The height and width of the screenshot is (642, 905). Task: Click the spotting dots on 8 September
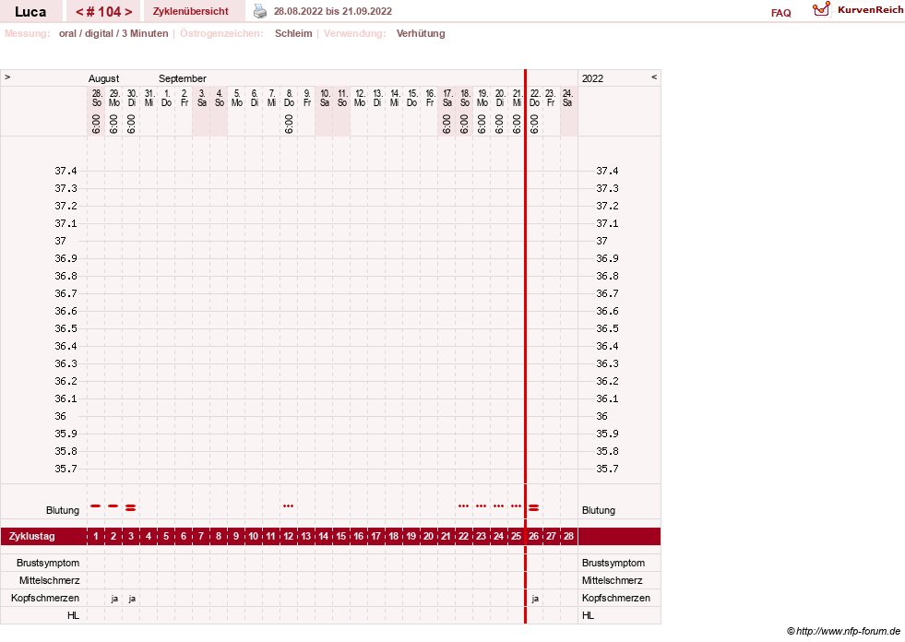(288, 505)
